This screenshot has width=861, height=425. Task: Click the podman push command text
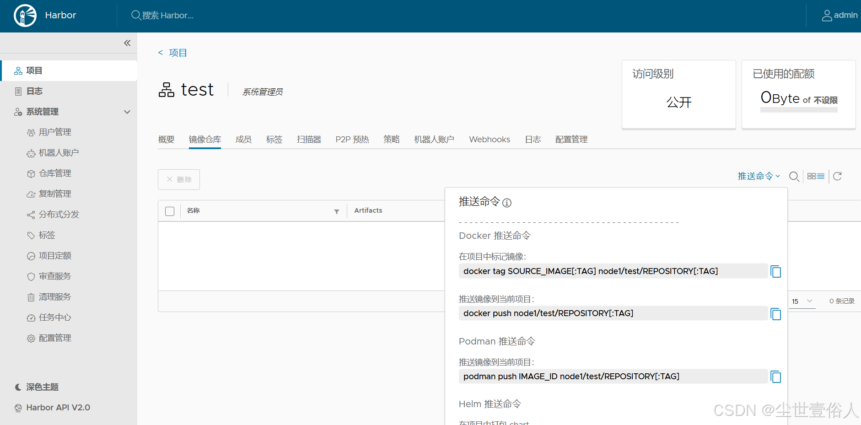(571, 377)
